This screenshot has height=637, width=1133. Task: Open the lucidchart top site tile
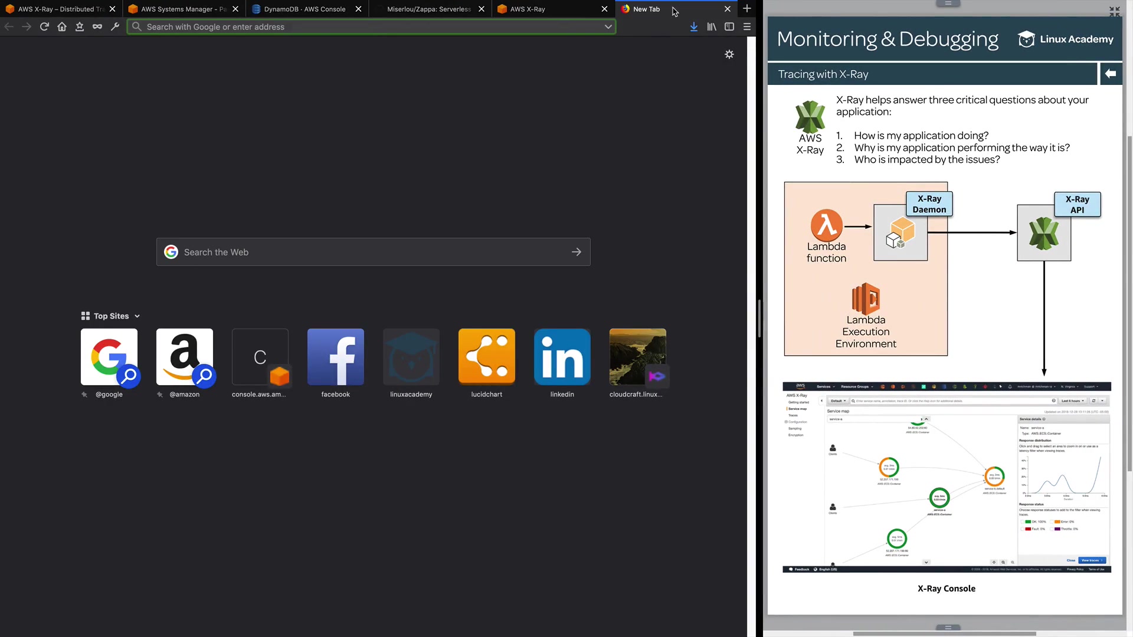486,357
